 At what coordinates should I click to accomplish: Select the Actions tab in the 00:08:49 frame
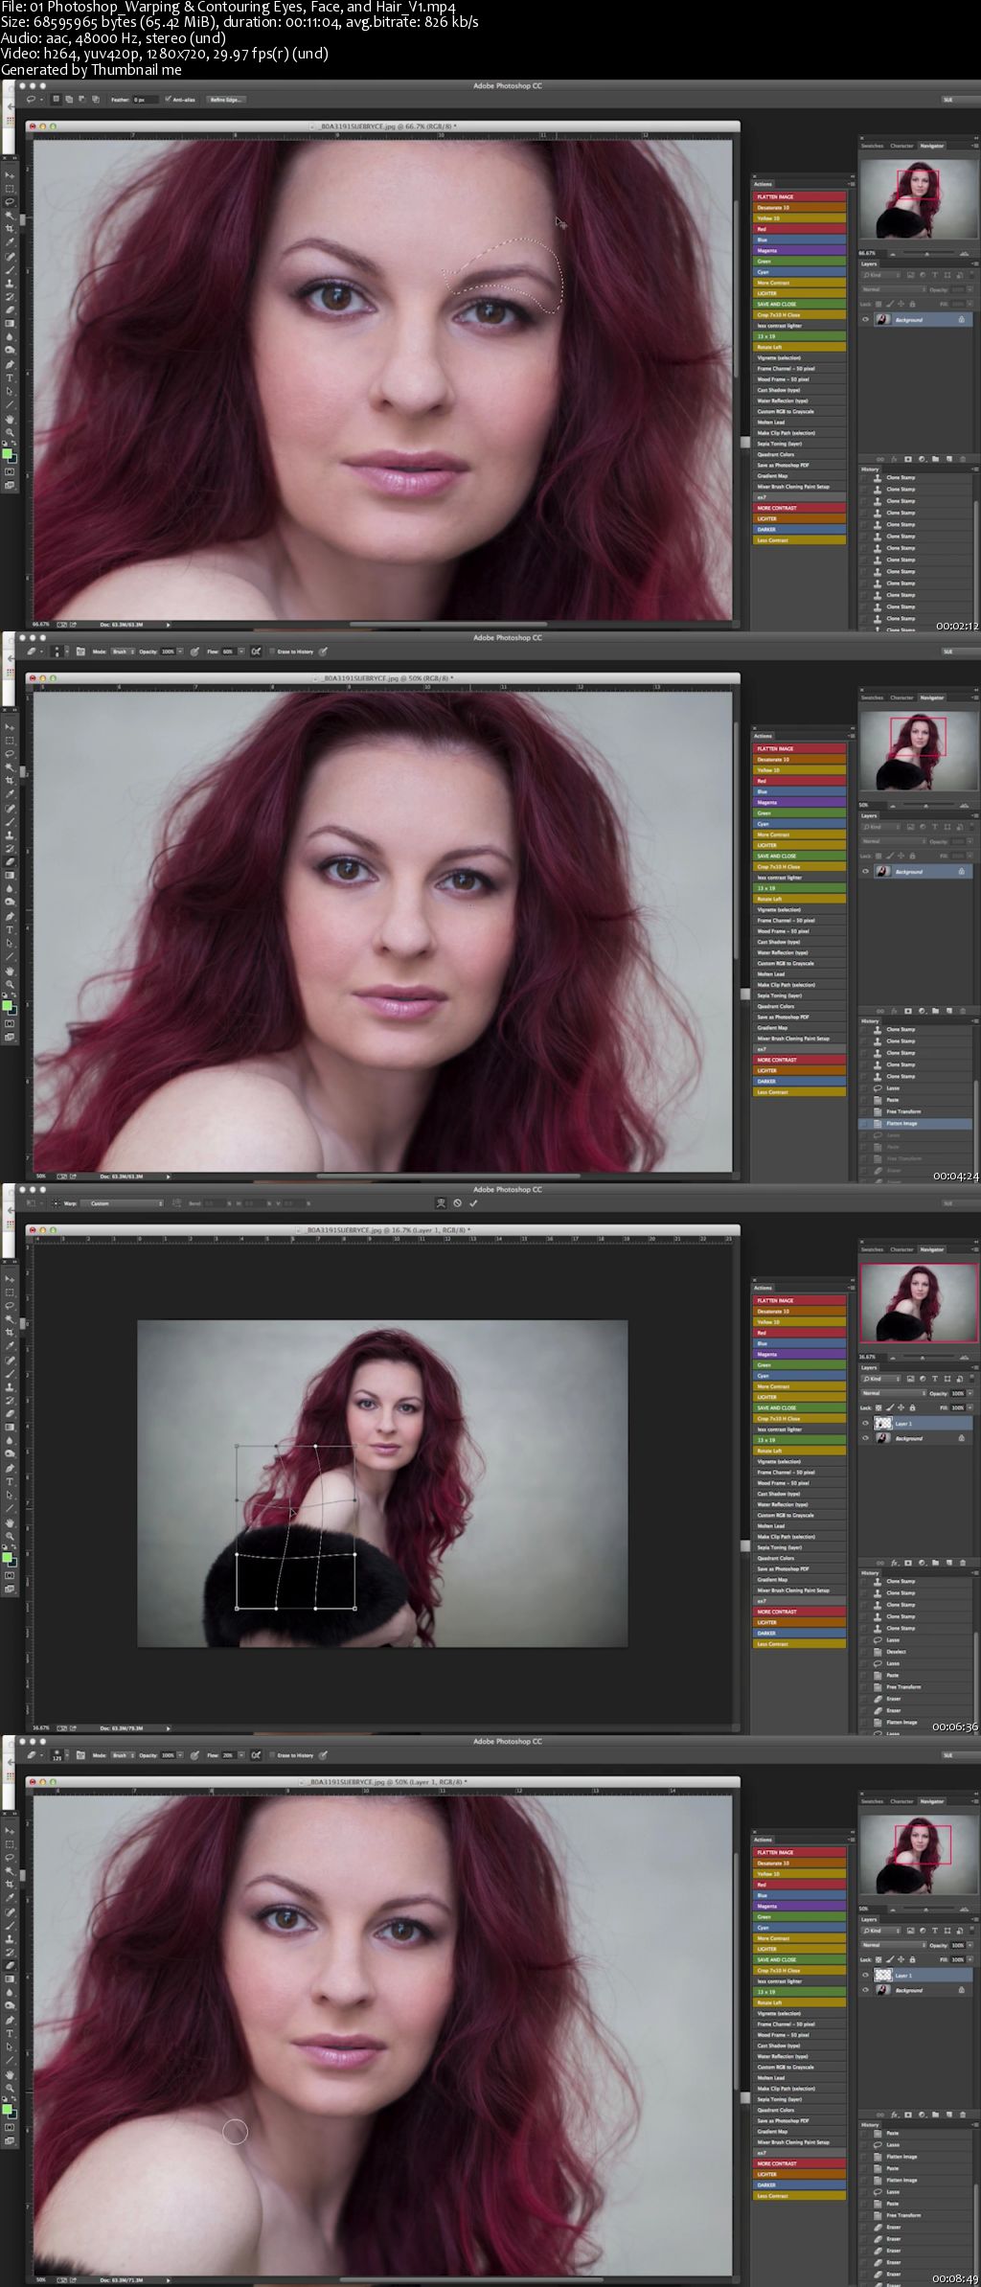763,1840
